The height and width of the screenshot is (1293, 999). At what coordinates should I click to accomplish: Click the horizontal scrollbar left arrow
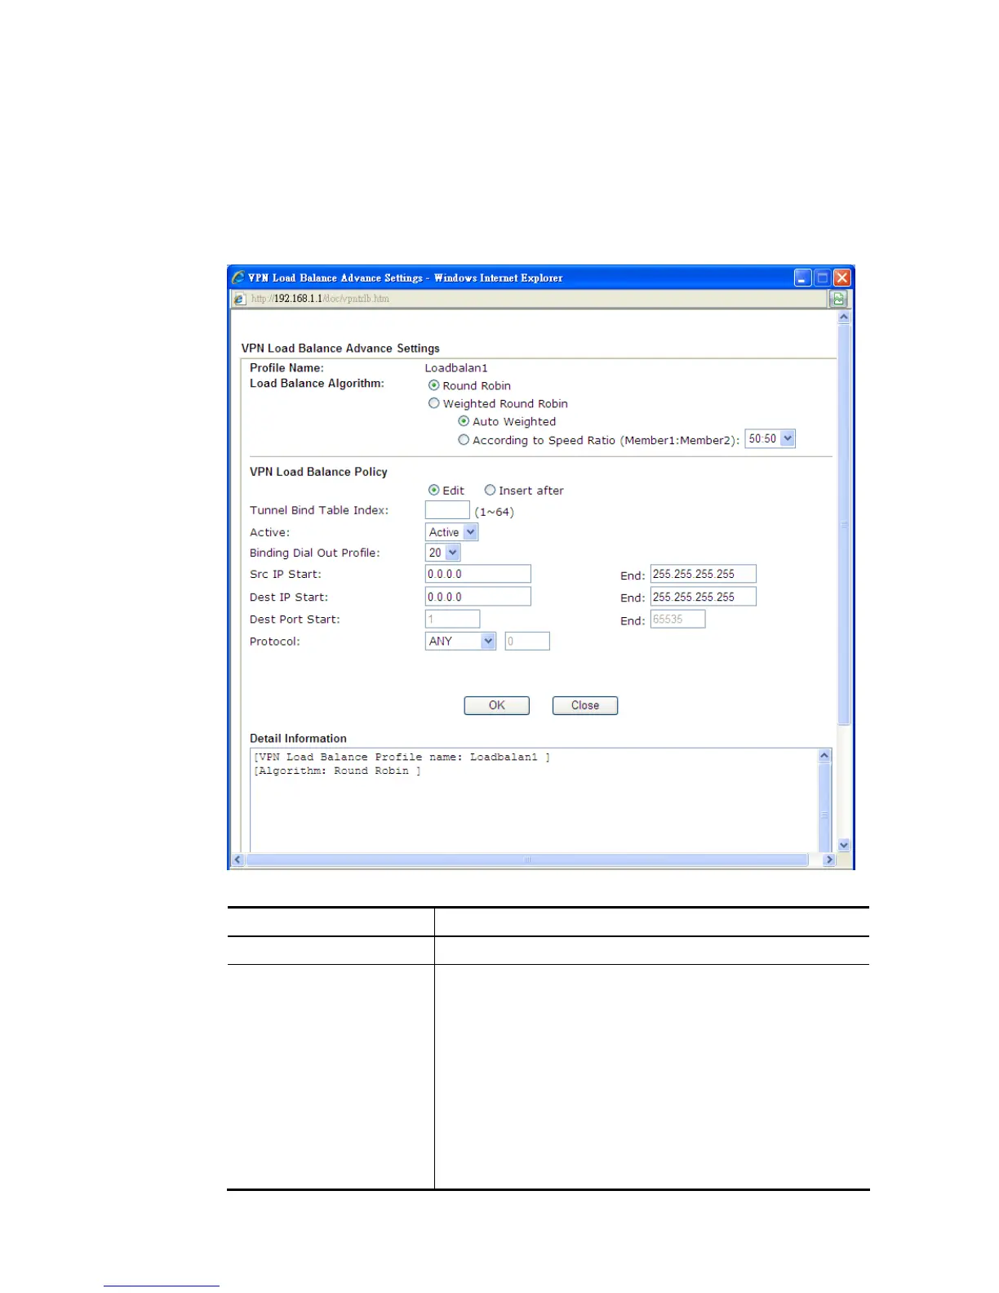238,860
